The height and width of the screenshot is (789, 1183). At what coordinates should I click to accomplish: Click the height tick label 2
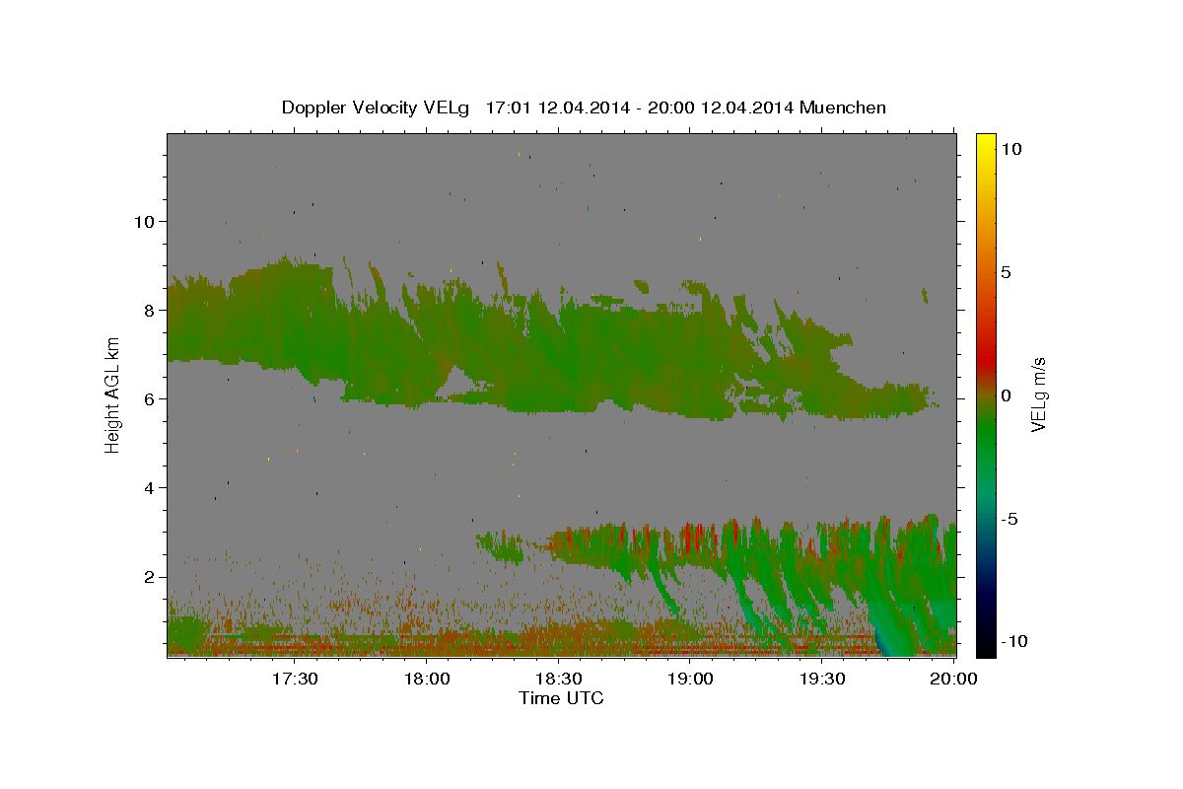pos(149,577)
